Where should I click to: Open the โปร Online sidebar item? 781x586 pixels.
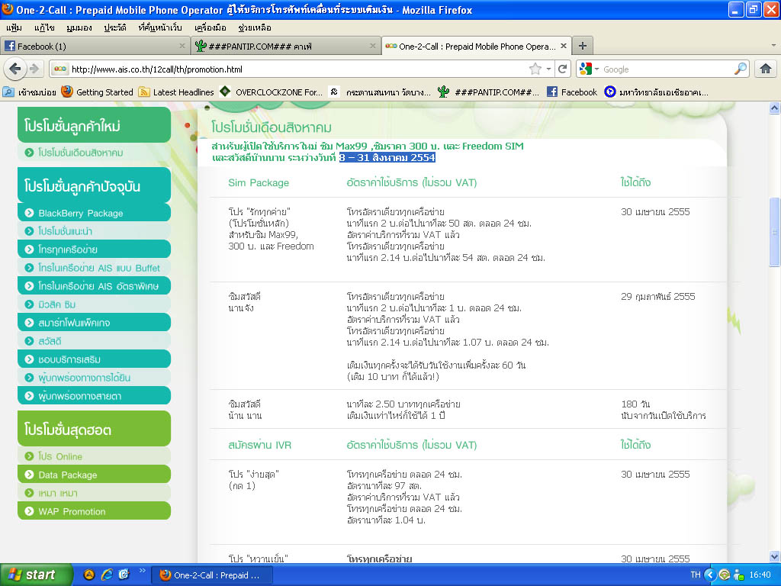(x=94, y=456)
